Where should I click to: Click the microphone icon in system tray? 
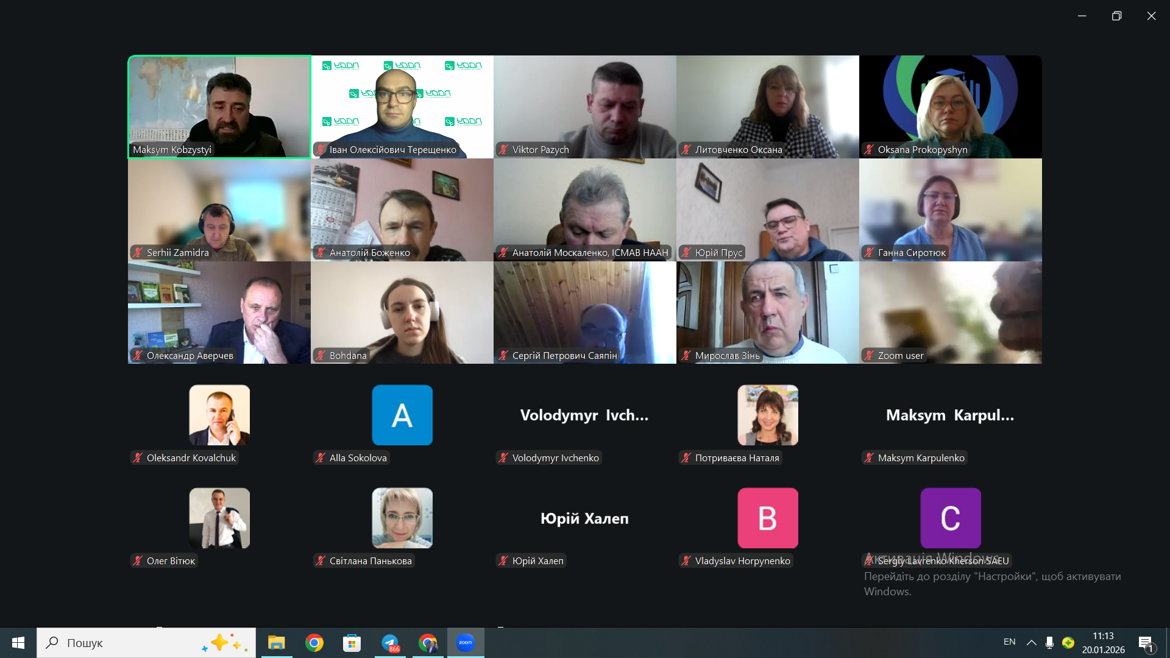[1049, 642]
